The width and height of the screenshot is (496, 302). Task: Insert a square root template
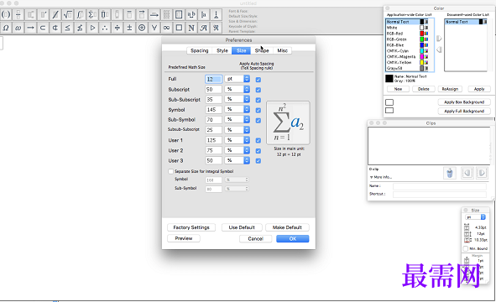point(68,14)
